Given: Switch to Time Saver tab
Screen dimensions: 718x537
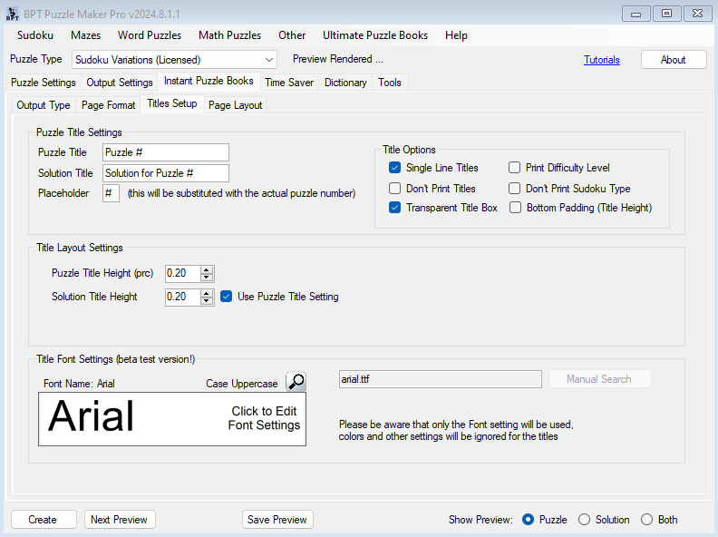Looking at the screenshot, I should [x=289, y=83].
